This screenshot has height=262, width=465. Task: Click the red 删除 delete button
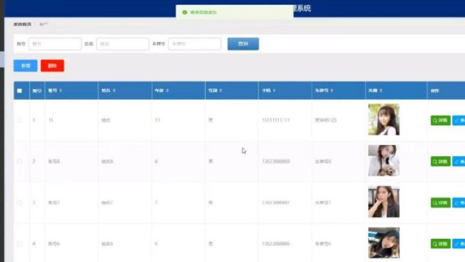tap(52, 66)
